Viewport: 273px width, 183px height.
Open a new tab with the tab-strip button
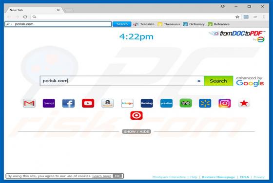(69, 10)
